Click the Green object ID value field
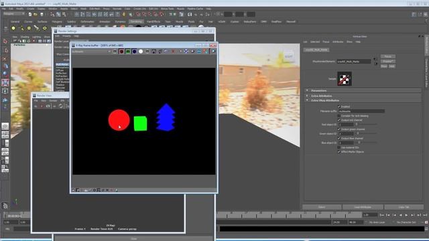 tap(346, 134)
